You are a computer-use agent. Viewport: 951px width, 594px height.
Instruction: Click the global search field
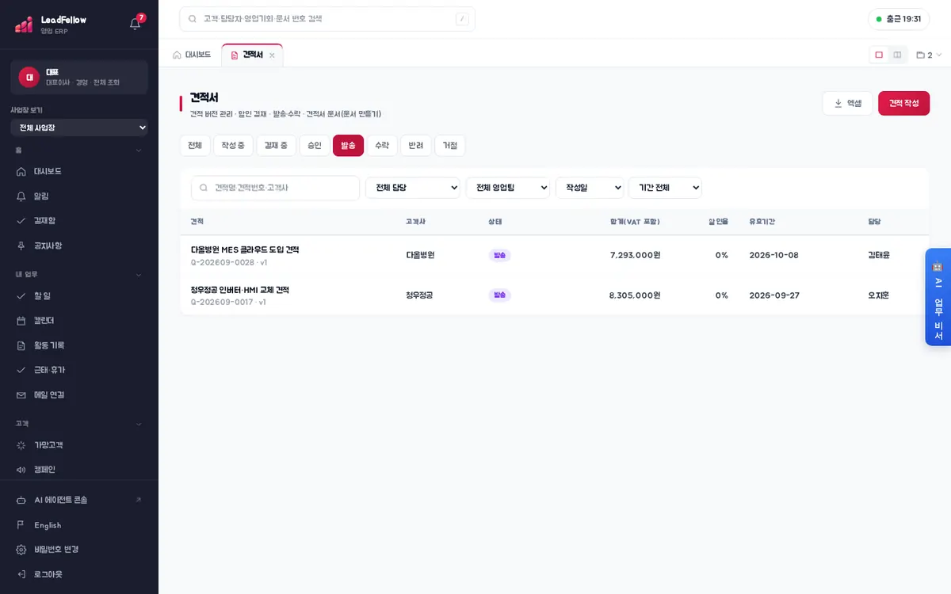pyautogui.click(x=327, y=19)
